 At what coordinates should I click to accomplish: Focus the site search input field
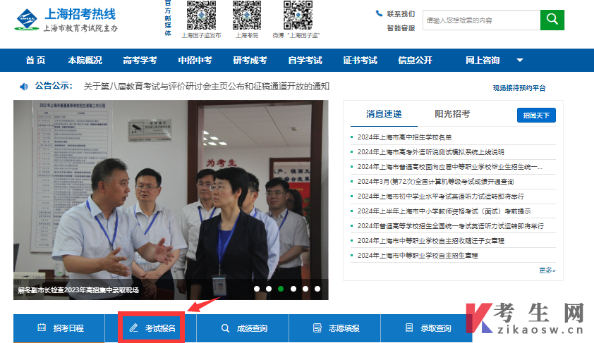coord(481,20)
